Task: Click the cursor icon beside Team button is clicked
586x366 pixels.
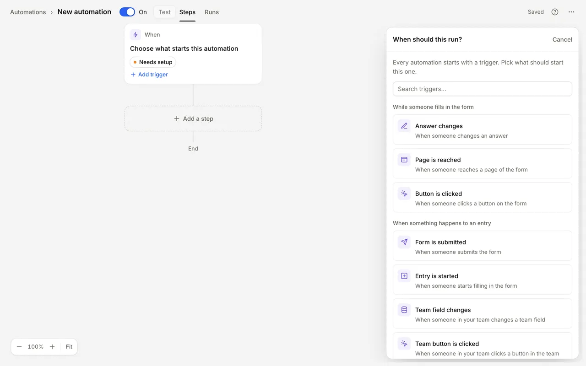Action: (404, 344)
